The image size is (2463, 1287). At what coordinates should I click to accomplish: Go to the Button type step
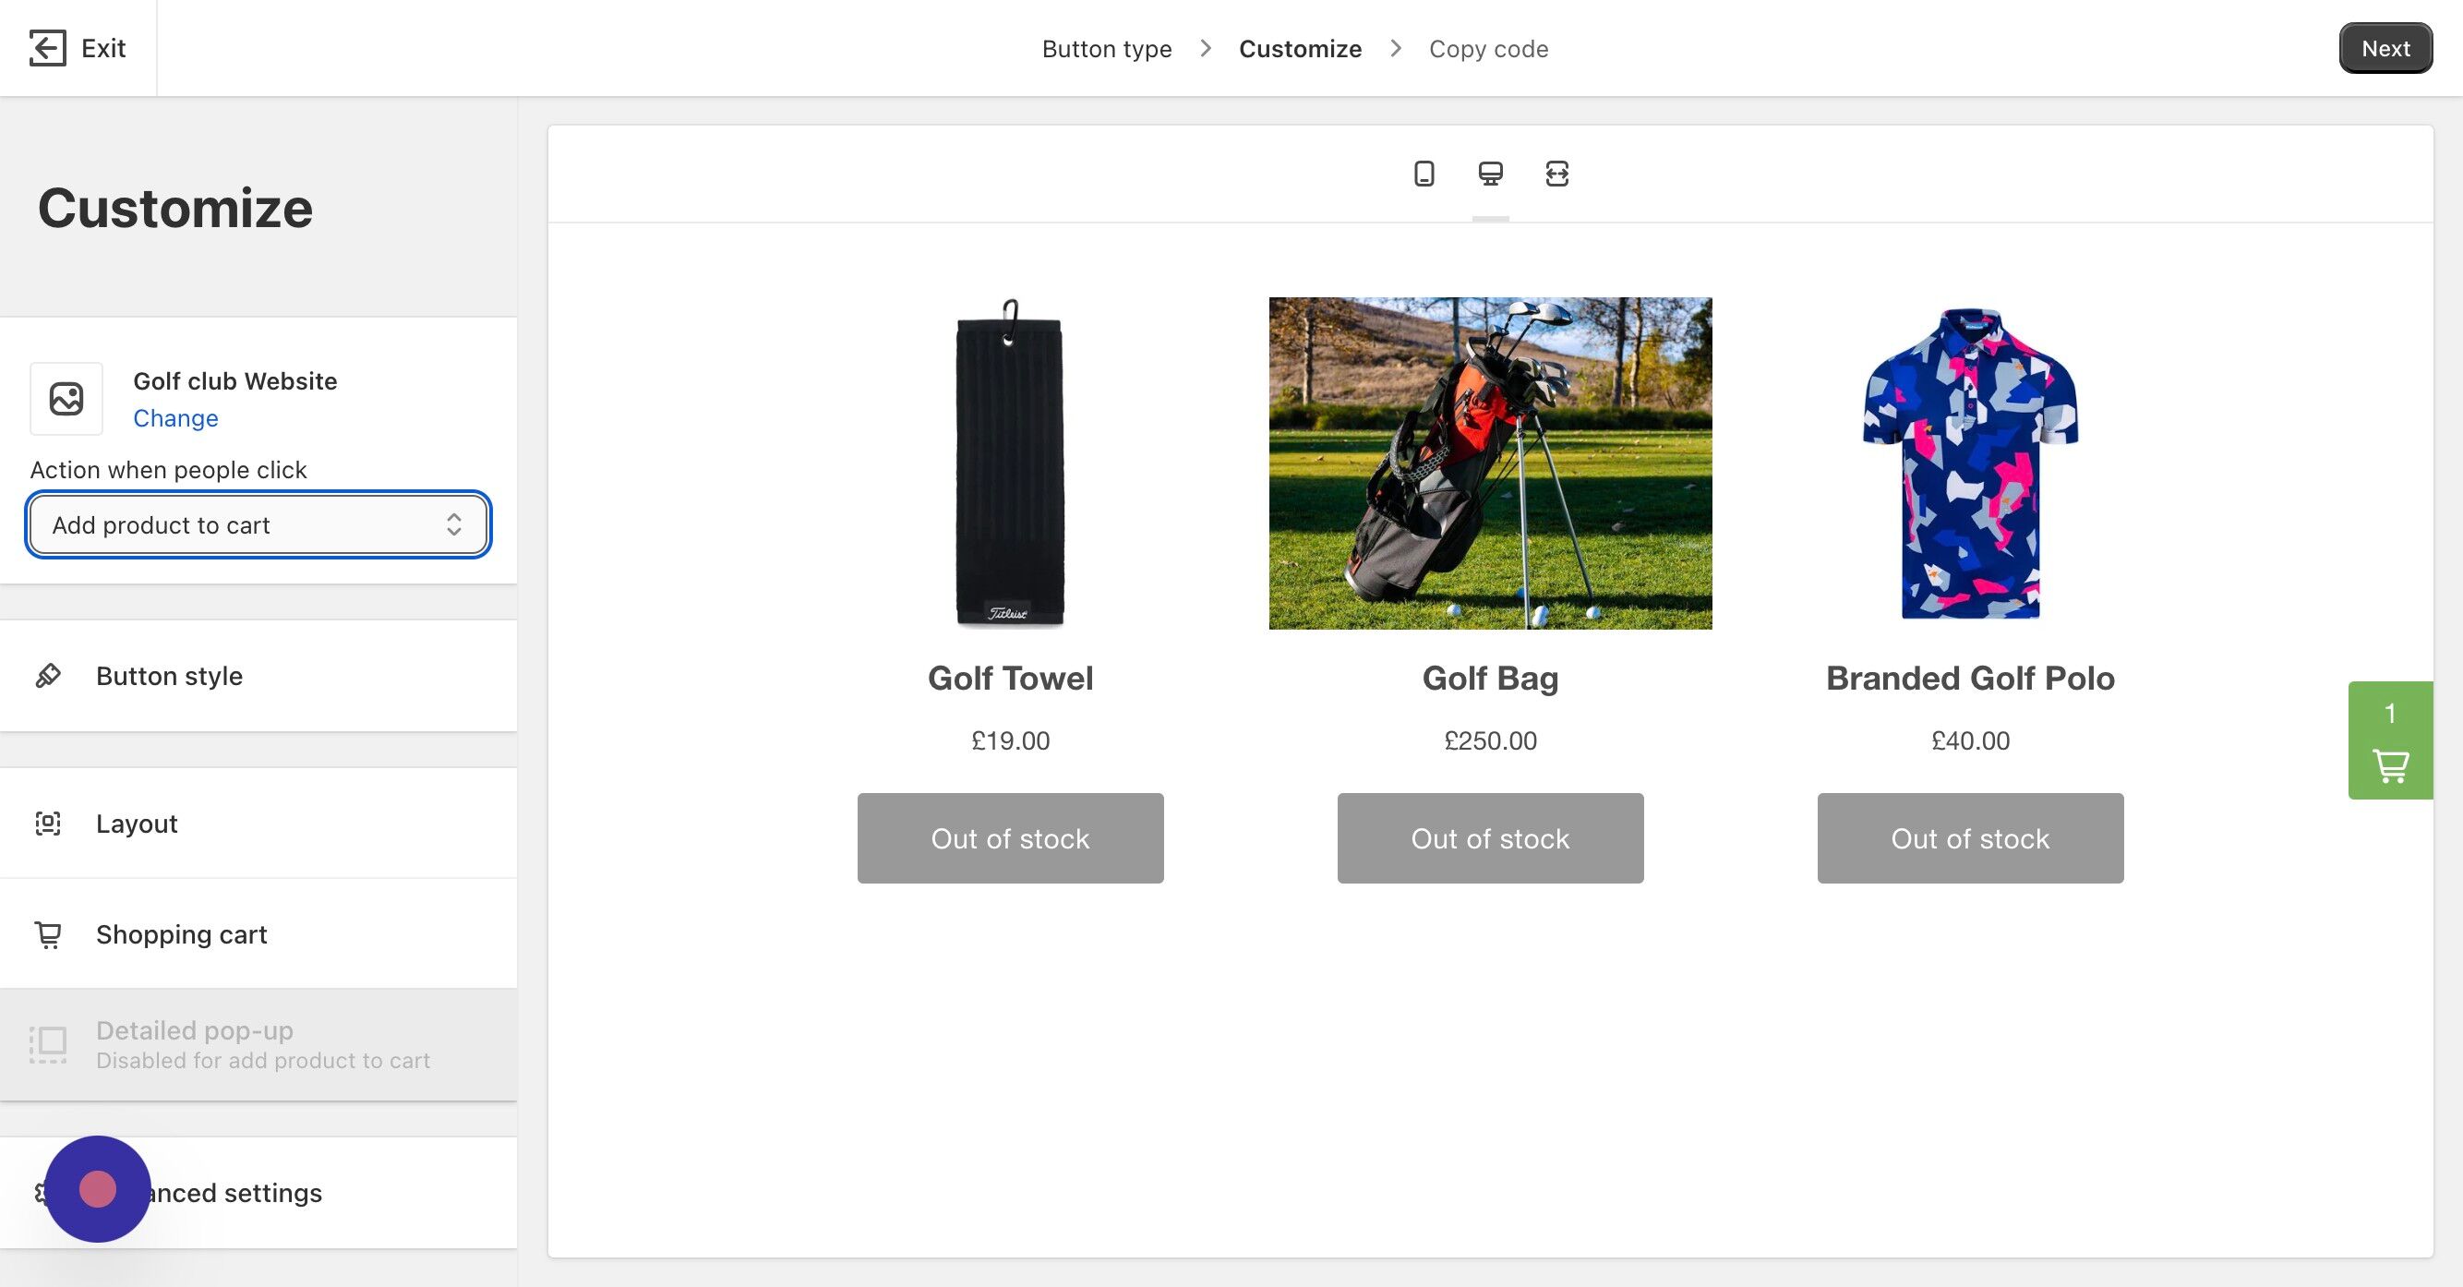1106,49
